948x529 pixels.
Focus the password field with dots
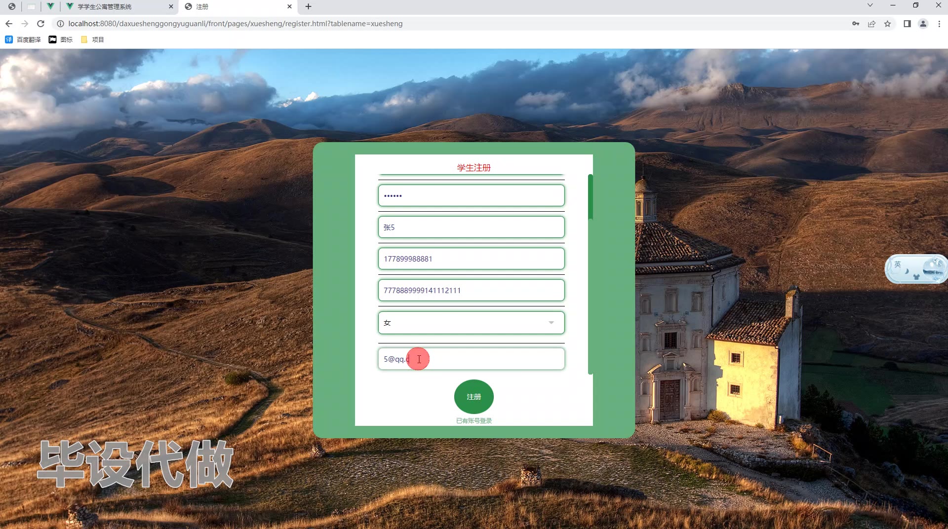pyautogui.click(x=471, y=195)
